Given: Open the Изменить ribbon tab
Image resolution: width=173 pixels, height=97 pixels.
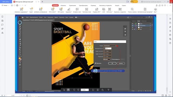Looking at the screenshot, I should [63, 5].
